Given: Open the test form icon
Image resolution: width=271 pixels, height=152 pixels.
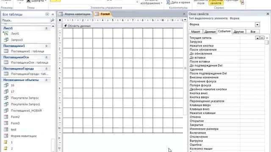Looking at the screenshot, I should (x=6, y=130).
